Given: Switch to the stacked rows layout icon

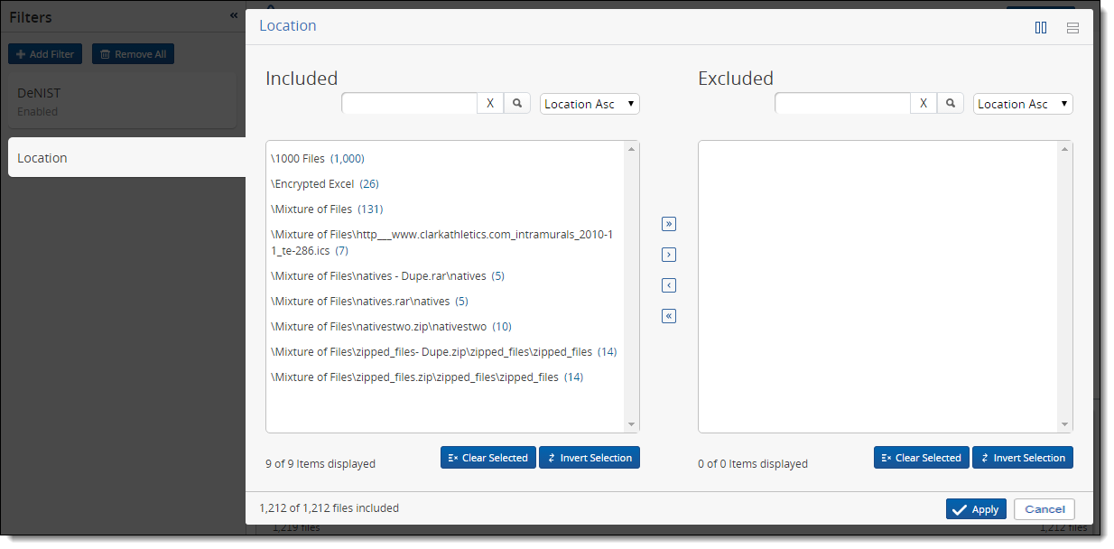Looking at the screenshot, I should [x=1072, y=27].
